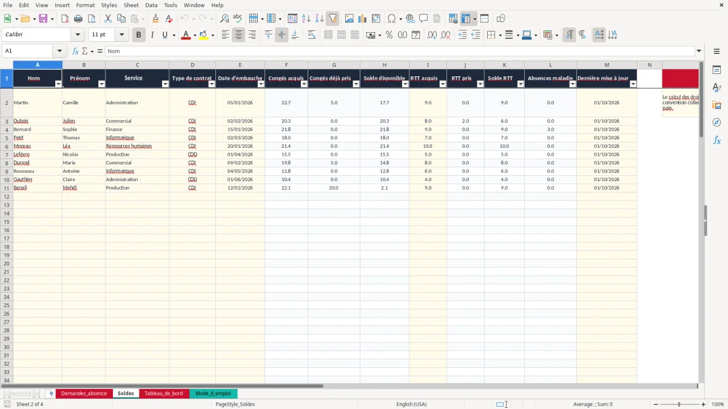Increase indent icon
This screenshot has width=728, height=409.
click(462, 35)
